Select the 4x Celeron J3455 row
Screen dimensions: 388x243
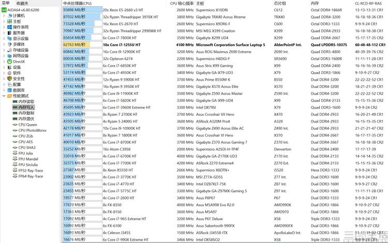click(224, 233)
